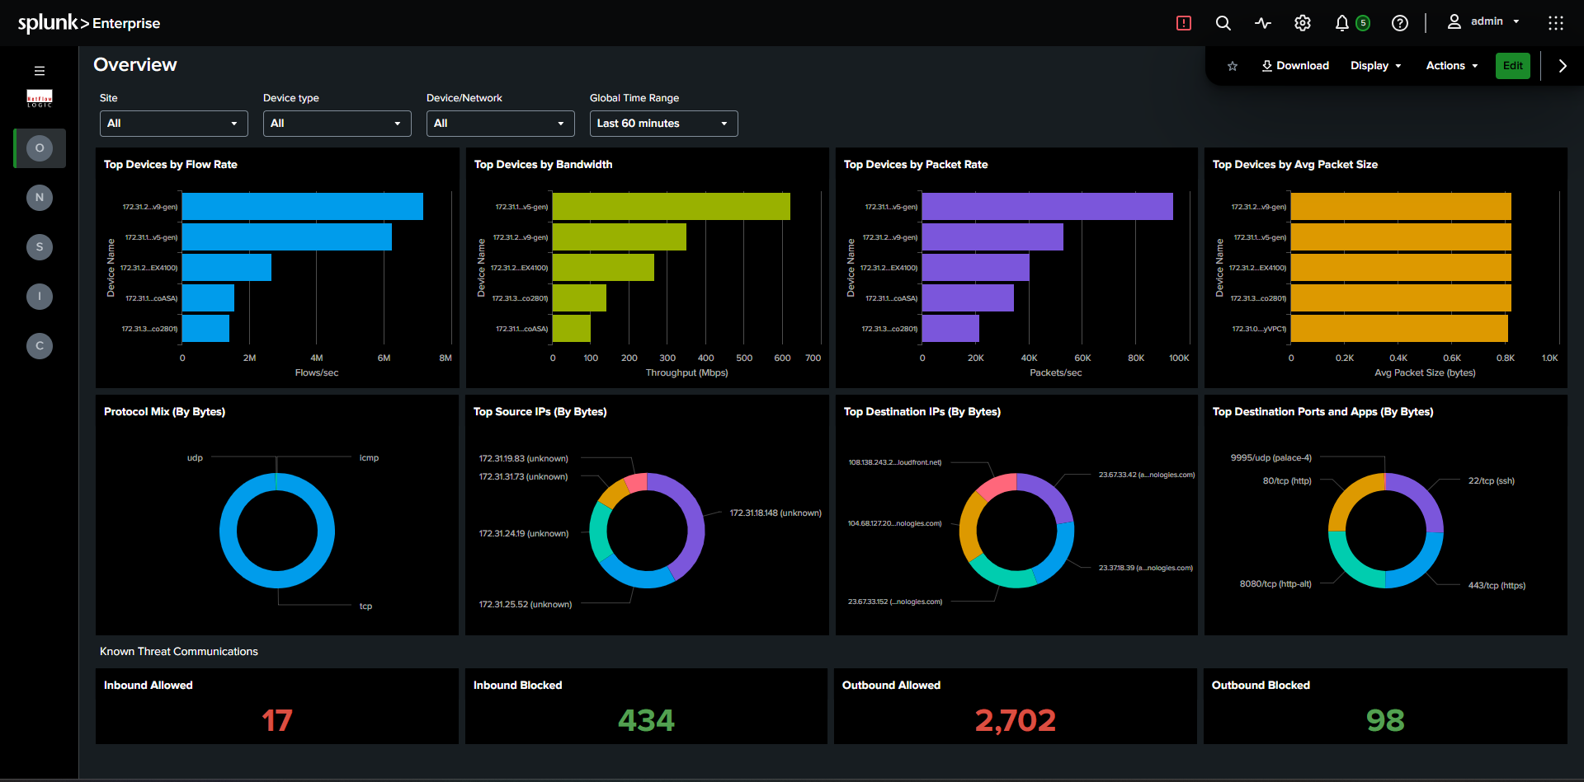
Task: Open the notifications bell icon
Action: [x=1342, y=23]
